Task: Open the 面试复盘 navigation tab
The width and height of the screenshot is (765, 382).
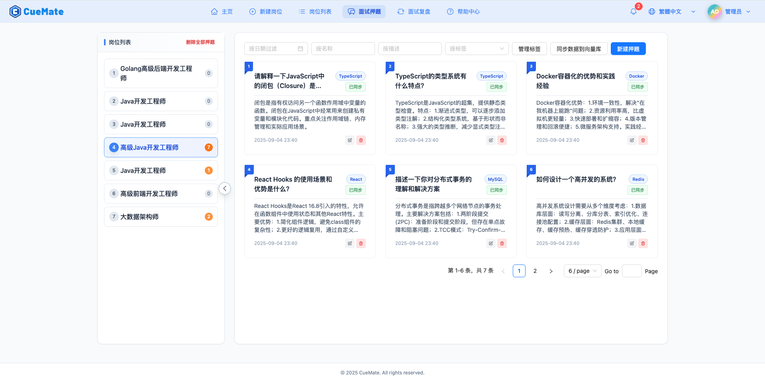Action: (x=414, y=12)
